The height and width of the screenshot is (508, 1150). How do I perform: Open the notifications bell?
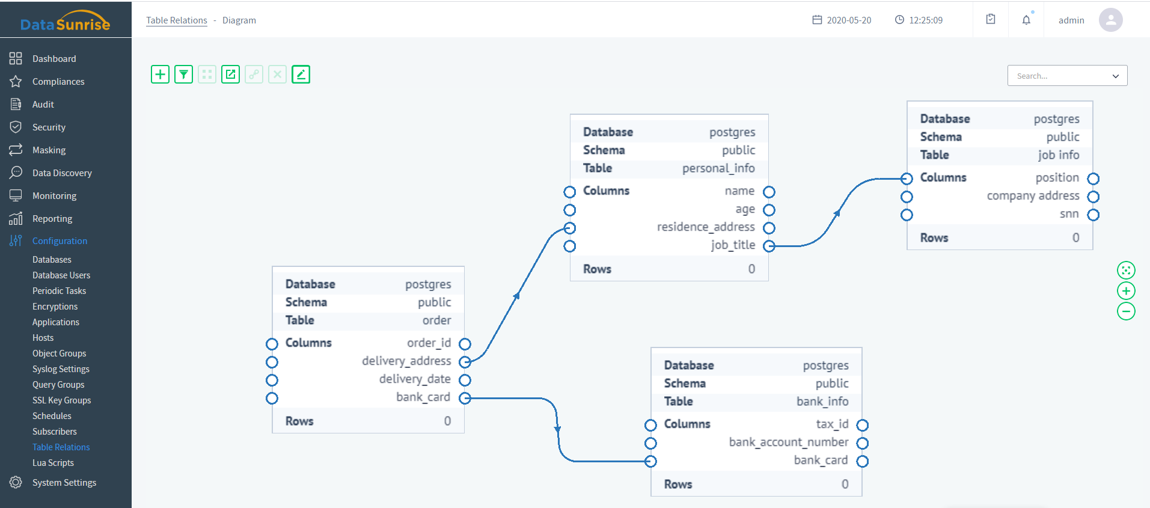(1026, 20)
